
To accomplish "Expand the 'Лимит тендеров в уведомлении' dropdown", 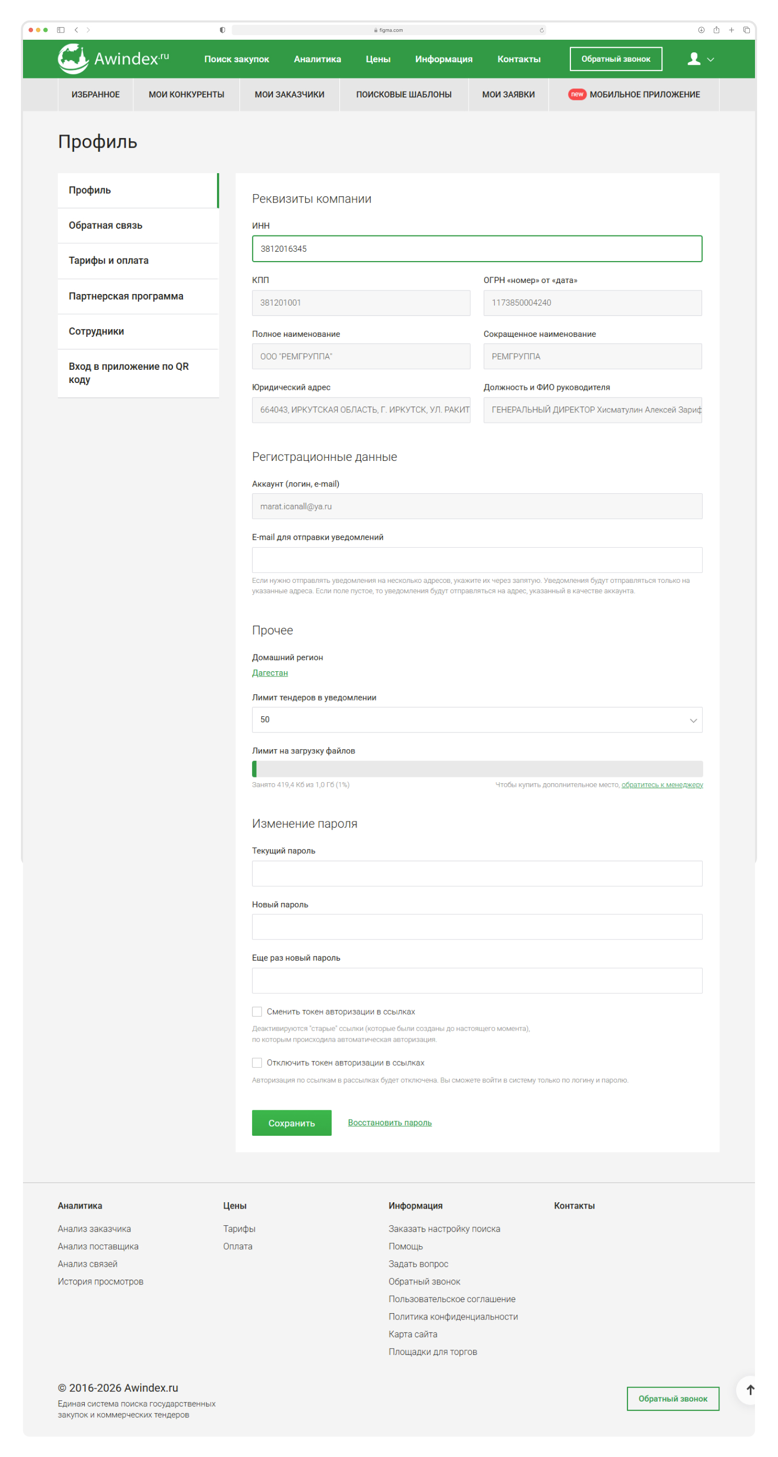I will 477,719.
